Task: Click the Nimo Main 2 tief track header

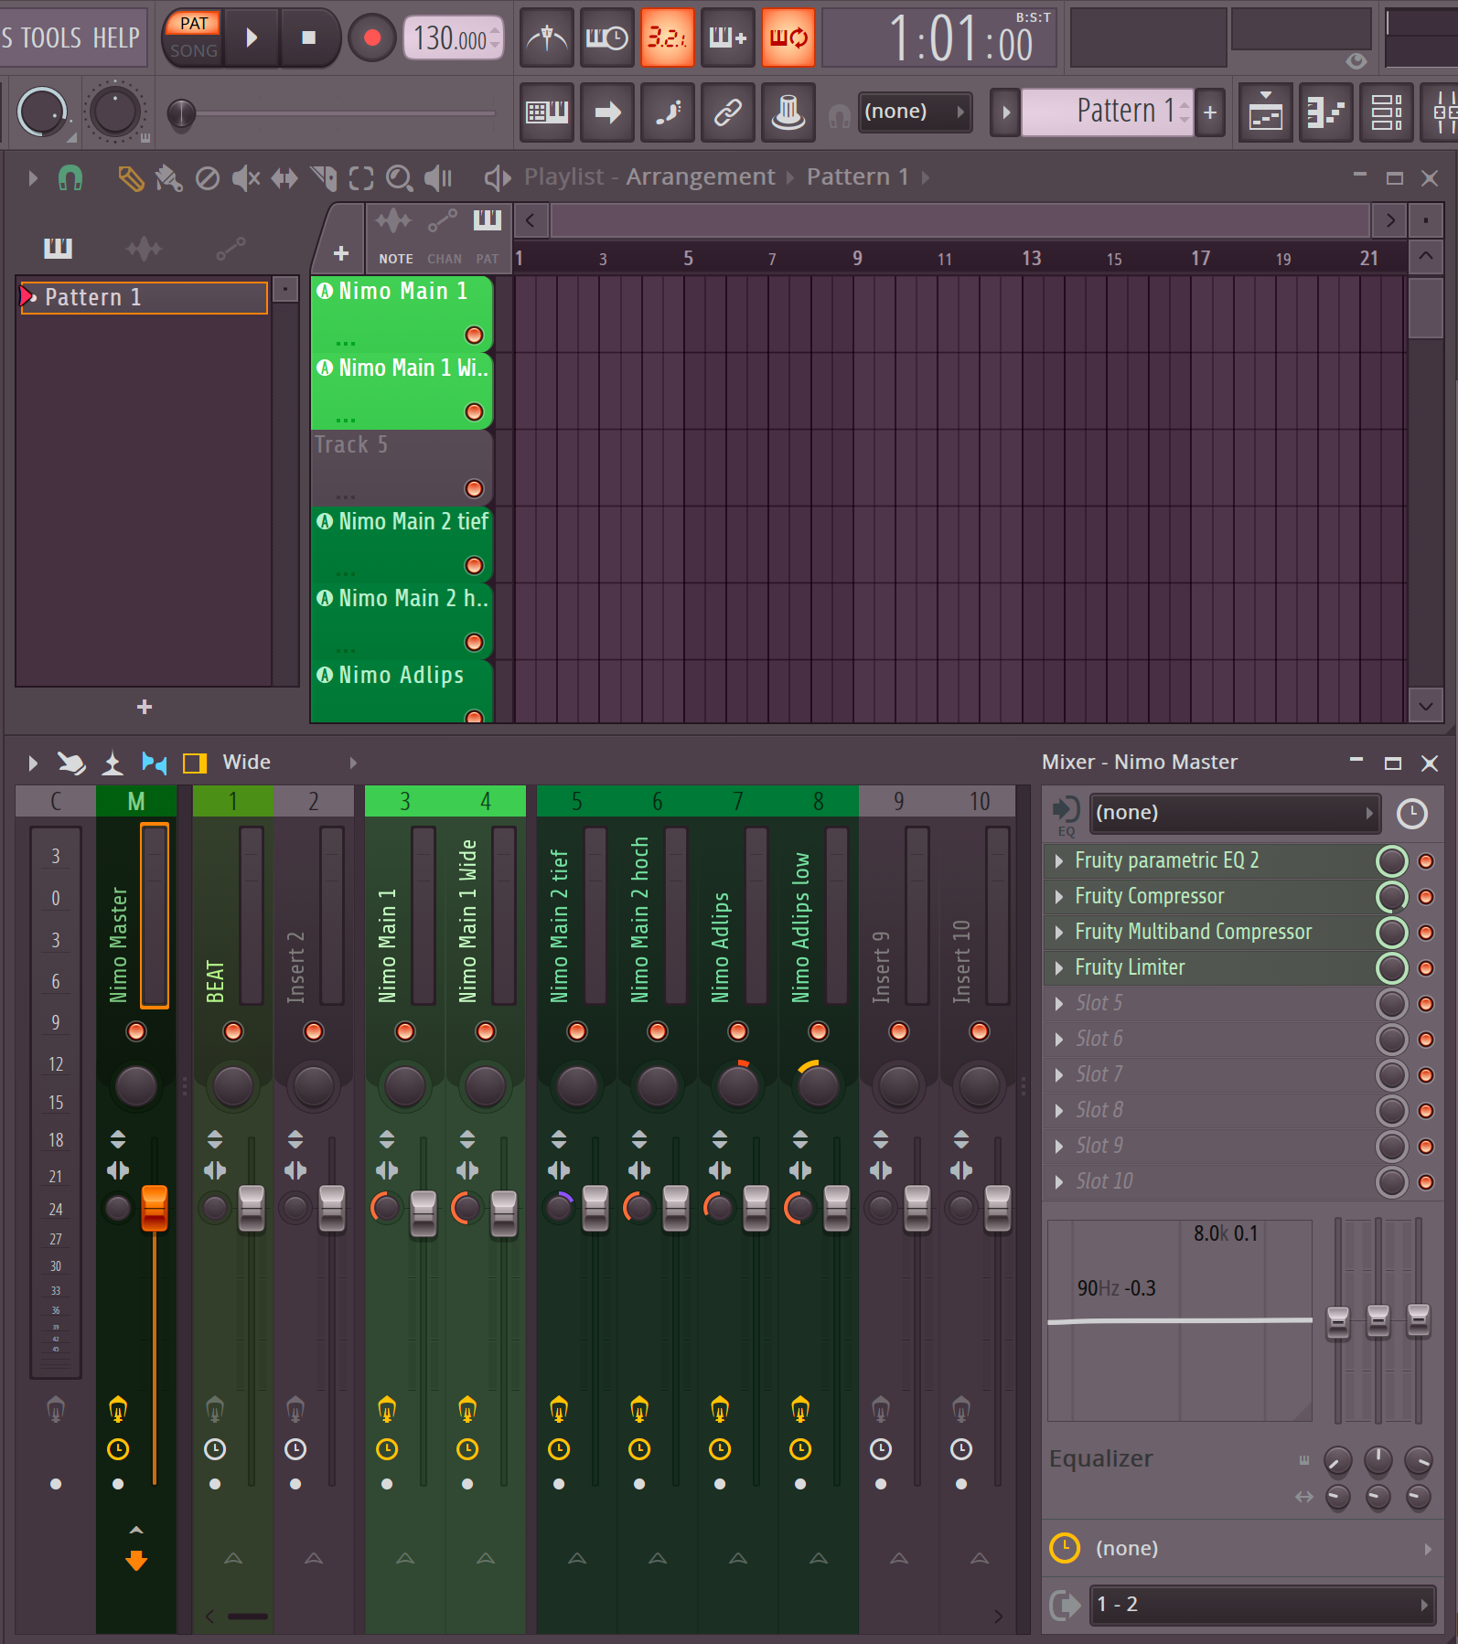Action: pos(402,543)
